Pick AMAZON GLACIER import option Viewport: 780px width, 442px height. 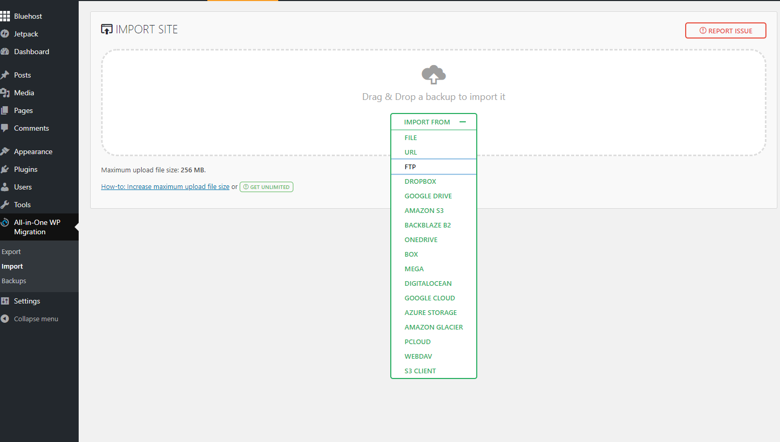point(434,327)
